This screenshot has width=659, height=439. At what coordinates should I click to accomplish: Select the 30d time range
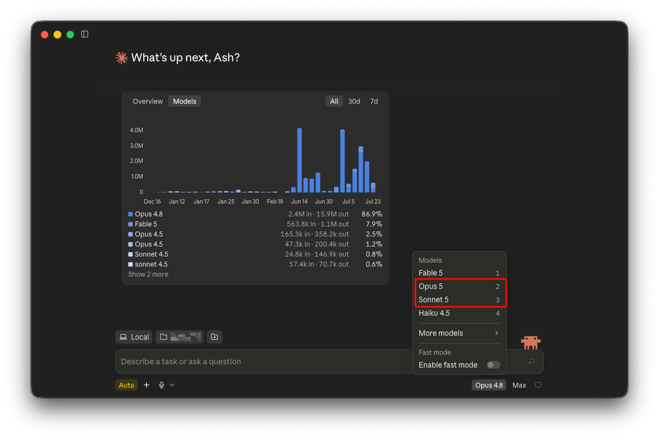[x=354, y=102]
